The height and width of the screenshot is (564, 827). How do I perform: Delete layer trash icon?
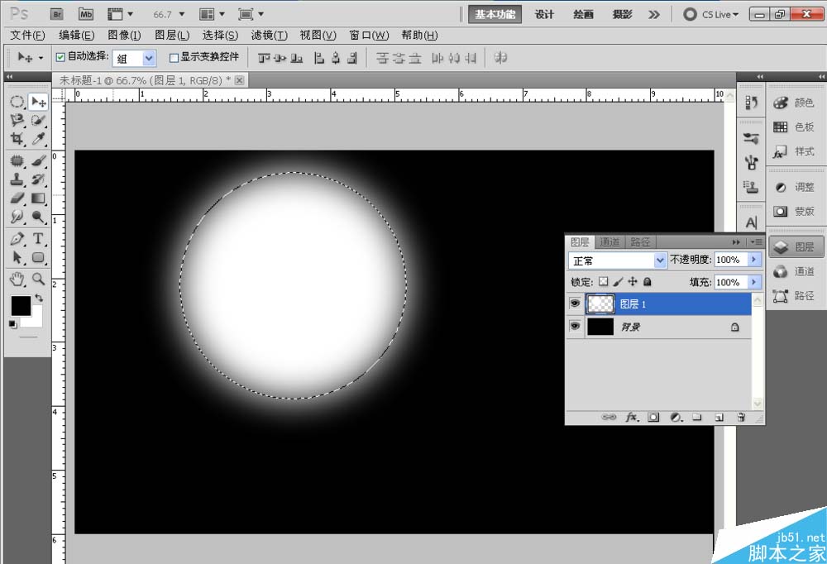tap(741, 418)
